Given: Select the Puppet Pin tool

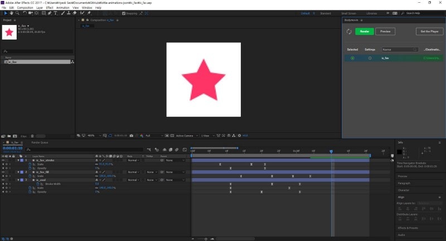Looking at the screenshot, I should [89, 13].
